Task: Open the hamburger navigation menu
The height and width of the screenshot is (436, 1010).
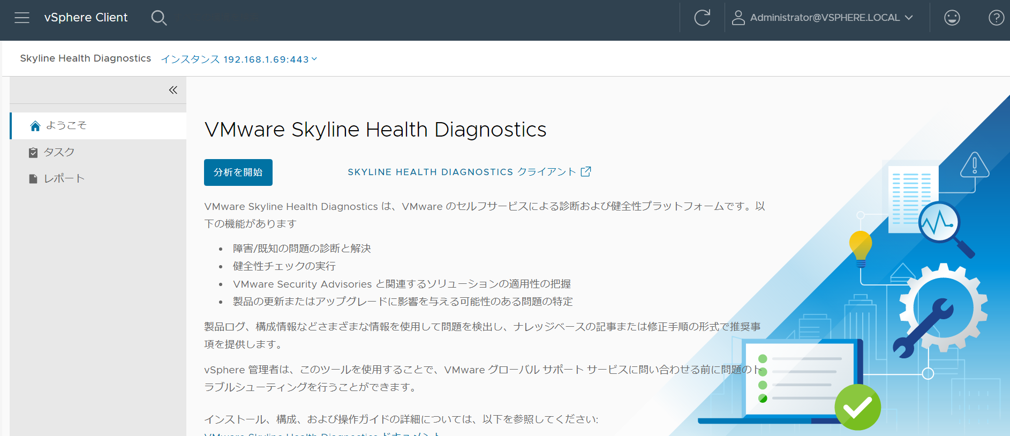Action: [22, 18]
